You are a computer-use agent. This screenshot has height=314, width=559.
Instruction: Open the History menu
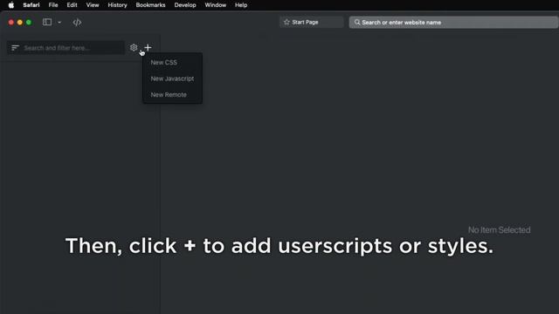117,5
